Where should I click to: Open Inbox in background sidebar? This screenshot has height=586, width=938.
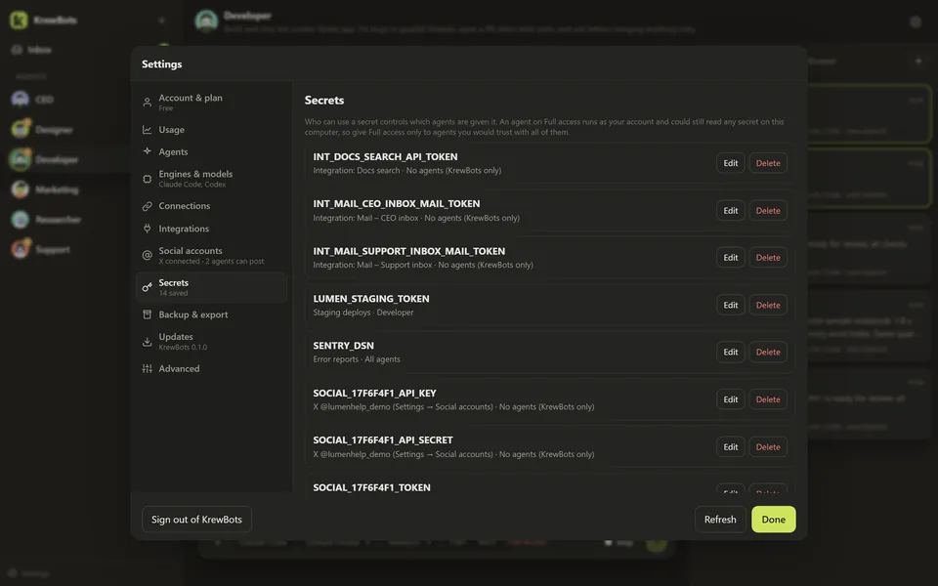39,50
